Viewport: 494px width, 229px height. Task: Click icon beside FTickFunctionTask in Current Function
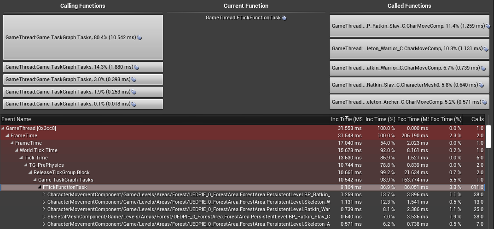tap(284, 18)
